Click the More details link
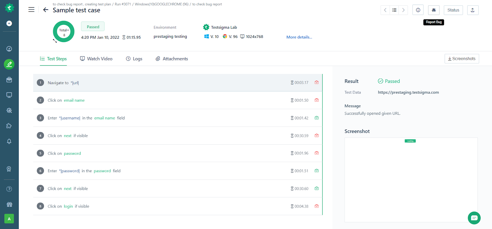Screen dimensions: 492x229 pos(299,37)
